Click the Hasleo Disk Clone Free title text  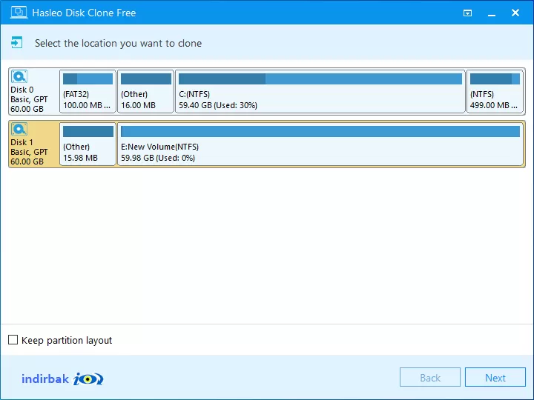coord(84,13)
